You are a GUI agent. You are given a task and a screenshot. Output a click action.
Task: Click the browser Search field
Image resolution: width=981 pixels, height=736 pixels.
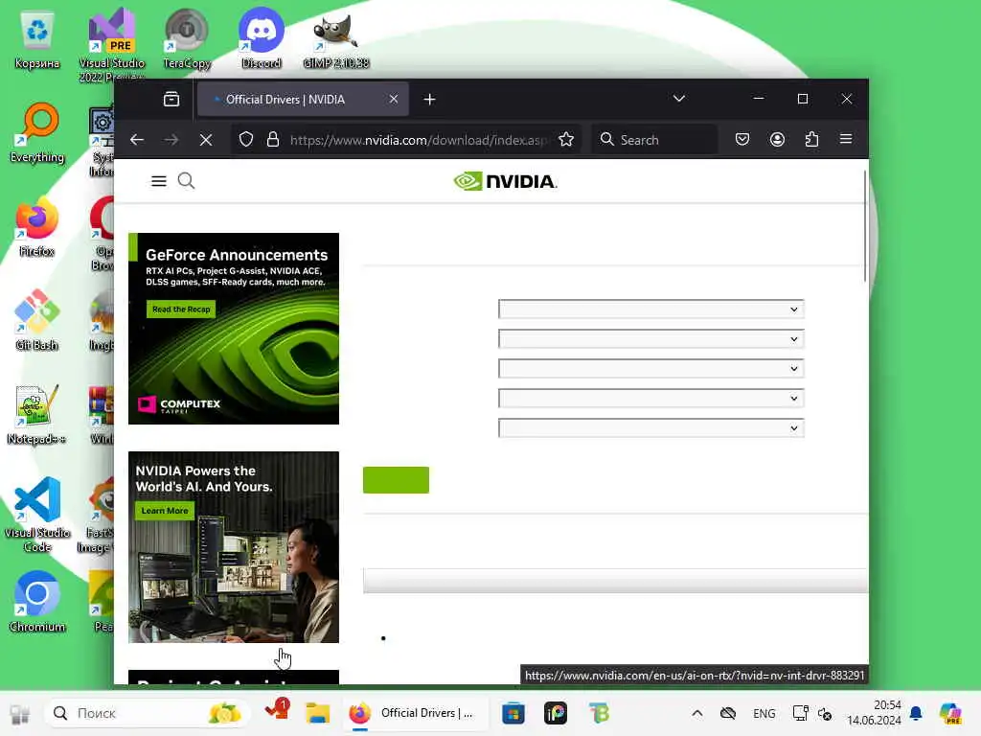click(x=654, y=140)
